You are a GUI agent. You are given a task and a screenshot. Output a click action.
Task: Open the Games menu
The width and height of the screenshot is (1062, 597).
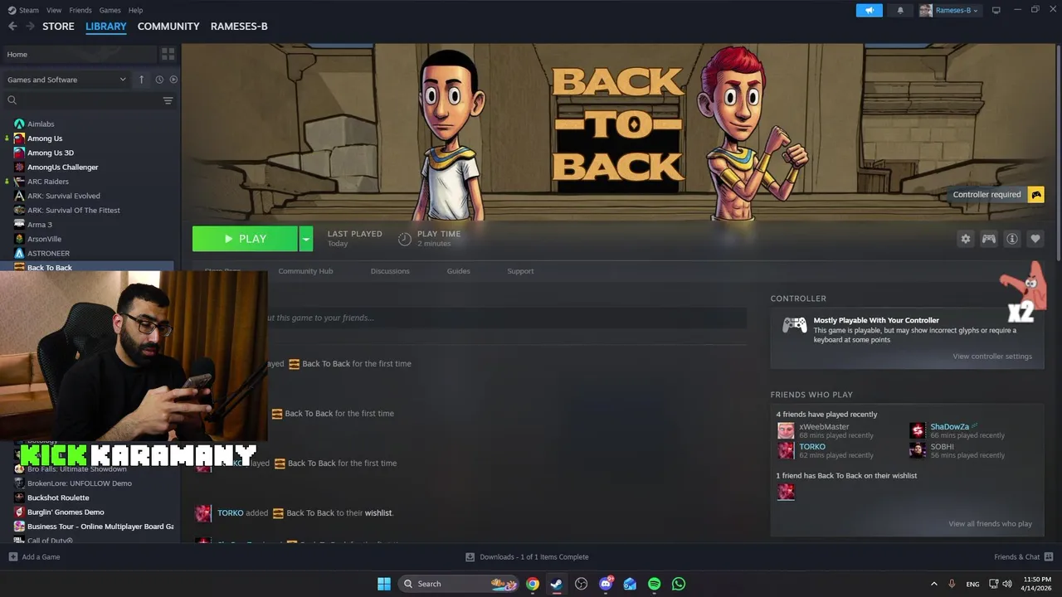pyautogui.click(x=110, y=10)
